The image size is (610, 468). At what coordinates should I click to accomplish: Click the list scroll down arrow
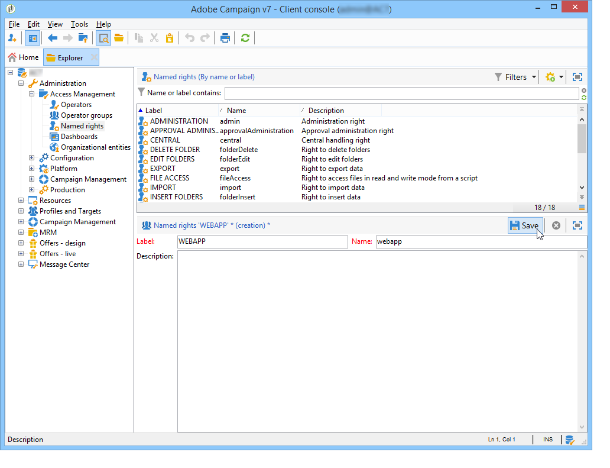pos(582,188)
